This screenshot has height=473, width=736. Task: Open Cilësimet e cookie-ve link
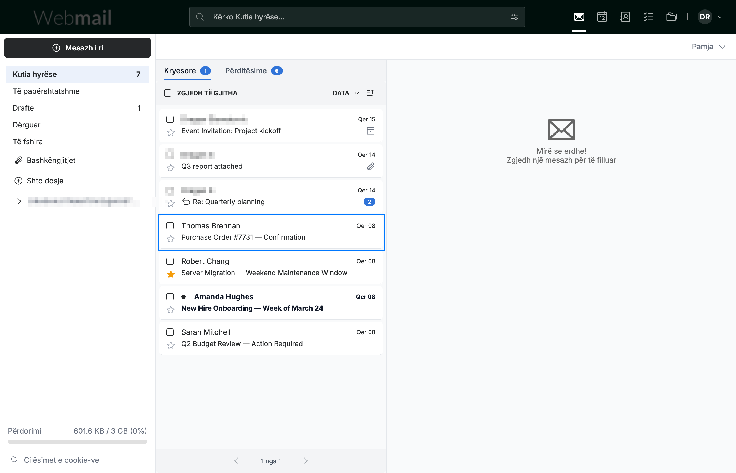62,460
